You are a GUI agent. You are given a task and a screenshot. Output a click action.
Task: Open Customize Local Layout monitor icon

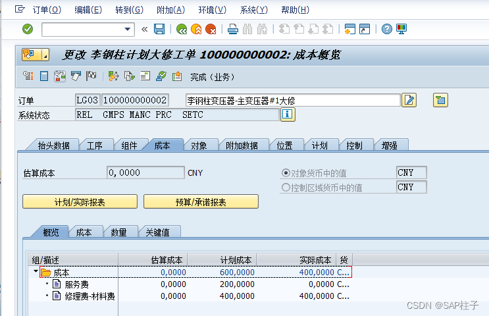pyautogui.click(x=401, y=30)
